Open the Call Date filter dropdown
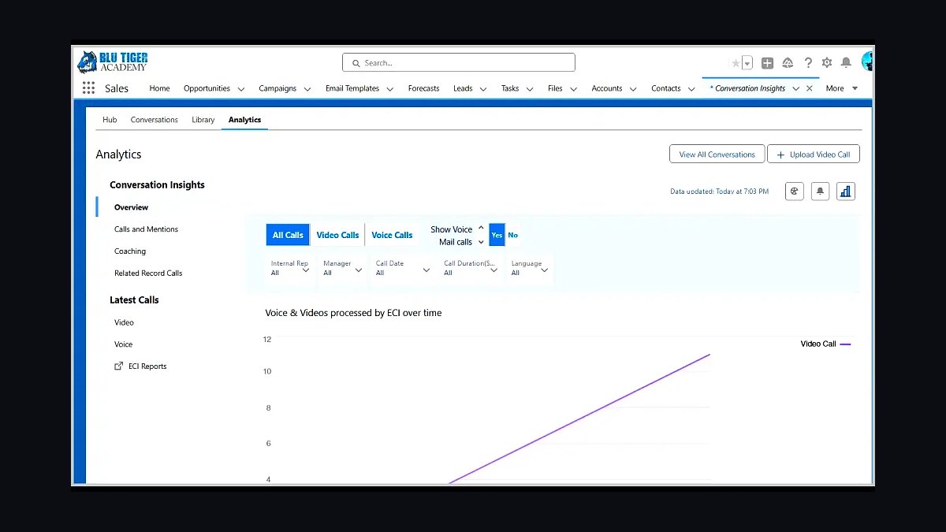 pos(403,268)
